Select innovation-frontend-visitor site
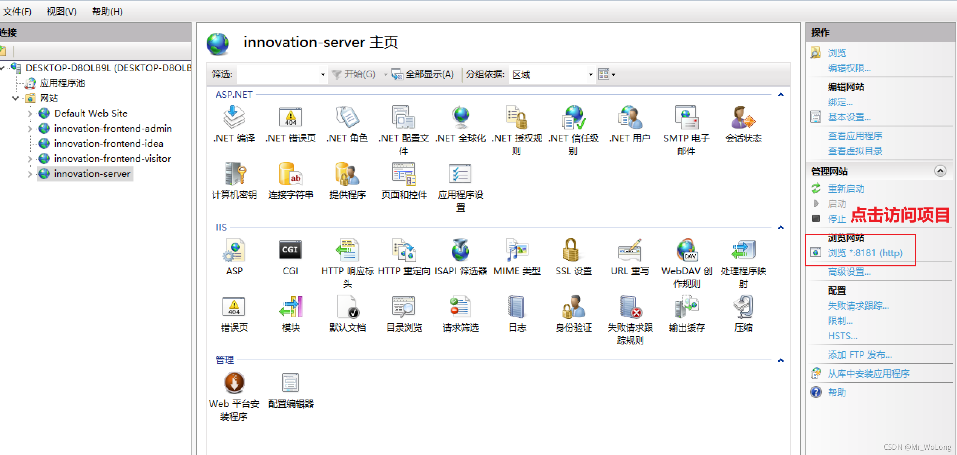 112,159
